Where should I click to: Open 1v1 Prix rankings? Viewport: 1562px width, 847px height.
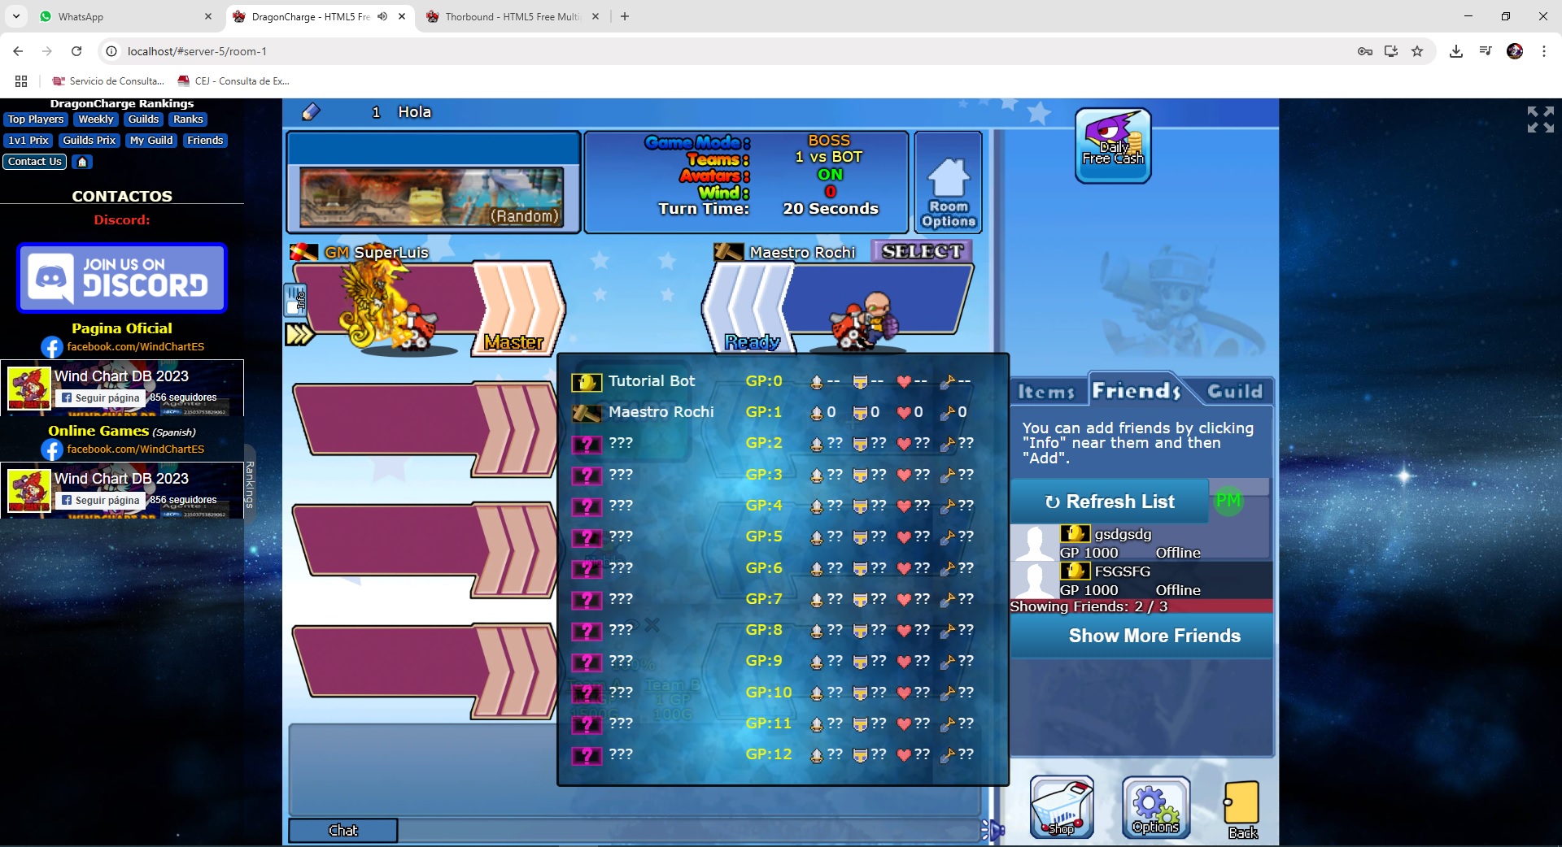[x=28, y=141]
